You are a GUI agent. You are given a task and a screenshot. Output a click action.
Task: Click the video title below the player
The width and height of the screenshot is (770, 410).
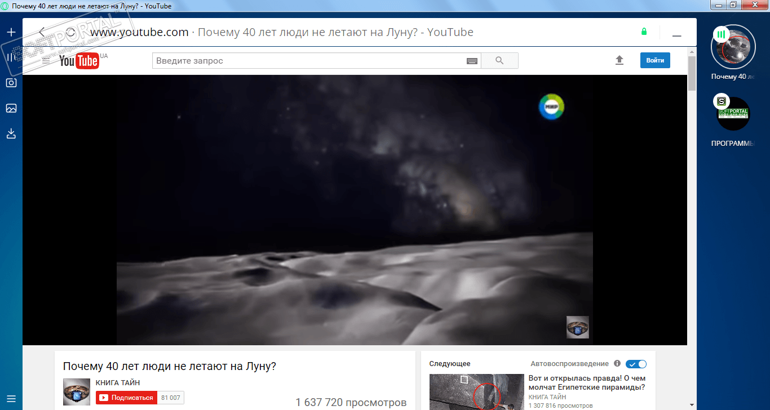click(170, 366)
